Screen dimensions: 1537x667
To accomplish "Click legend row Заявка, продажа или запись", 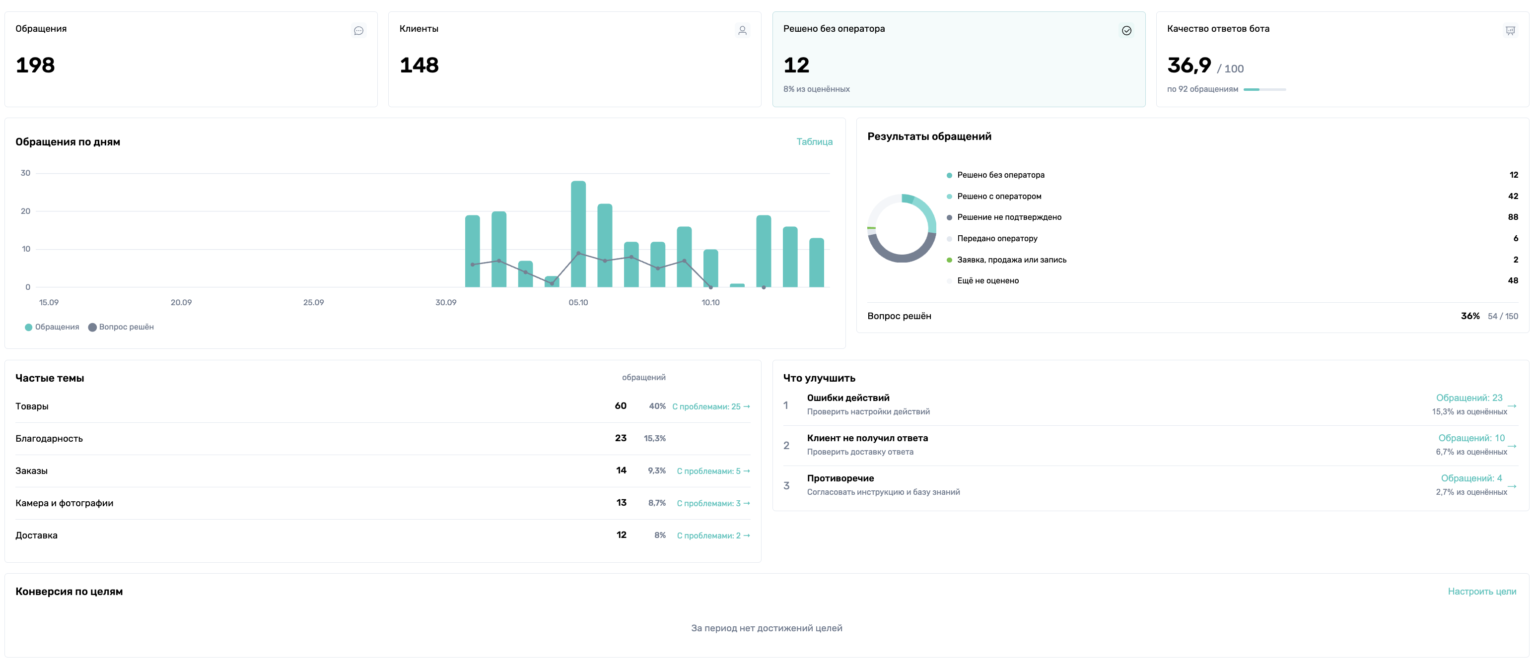I will coord(1232,260).
